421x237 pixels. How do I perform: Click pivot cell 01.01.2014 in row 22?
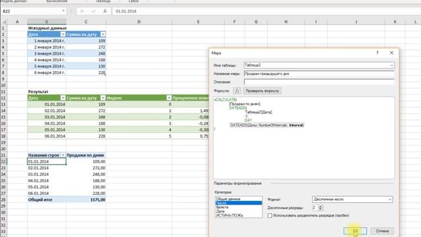47,161
